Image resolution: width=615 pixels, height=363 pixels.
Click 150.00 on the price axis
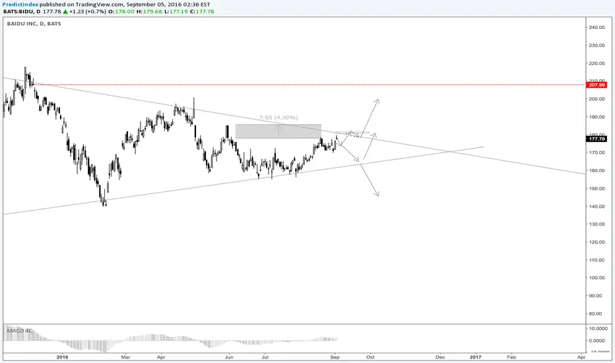click(597, 188)
